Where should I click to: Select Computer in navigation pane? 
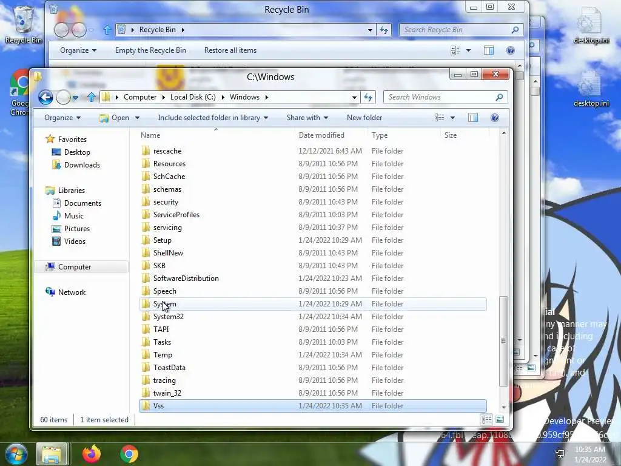(x=75, y=267)
